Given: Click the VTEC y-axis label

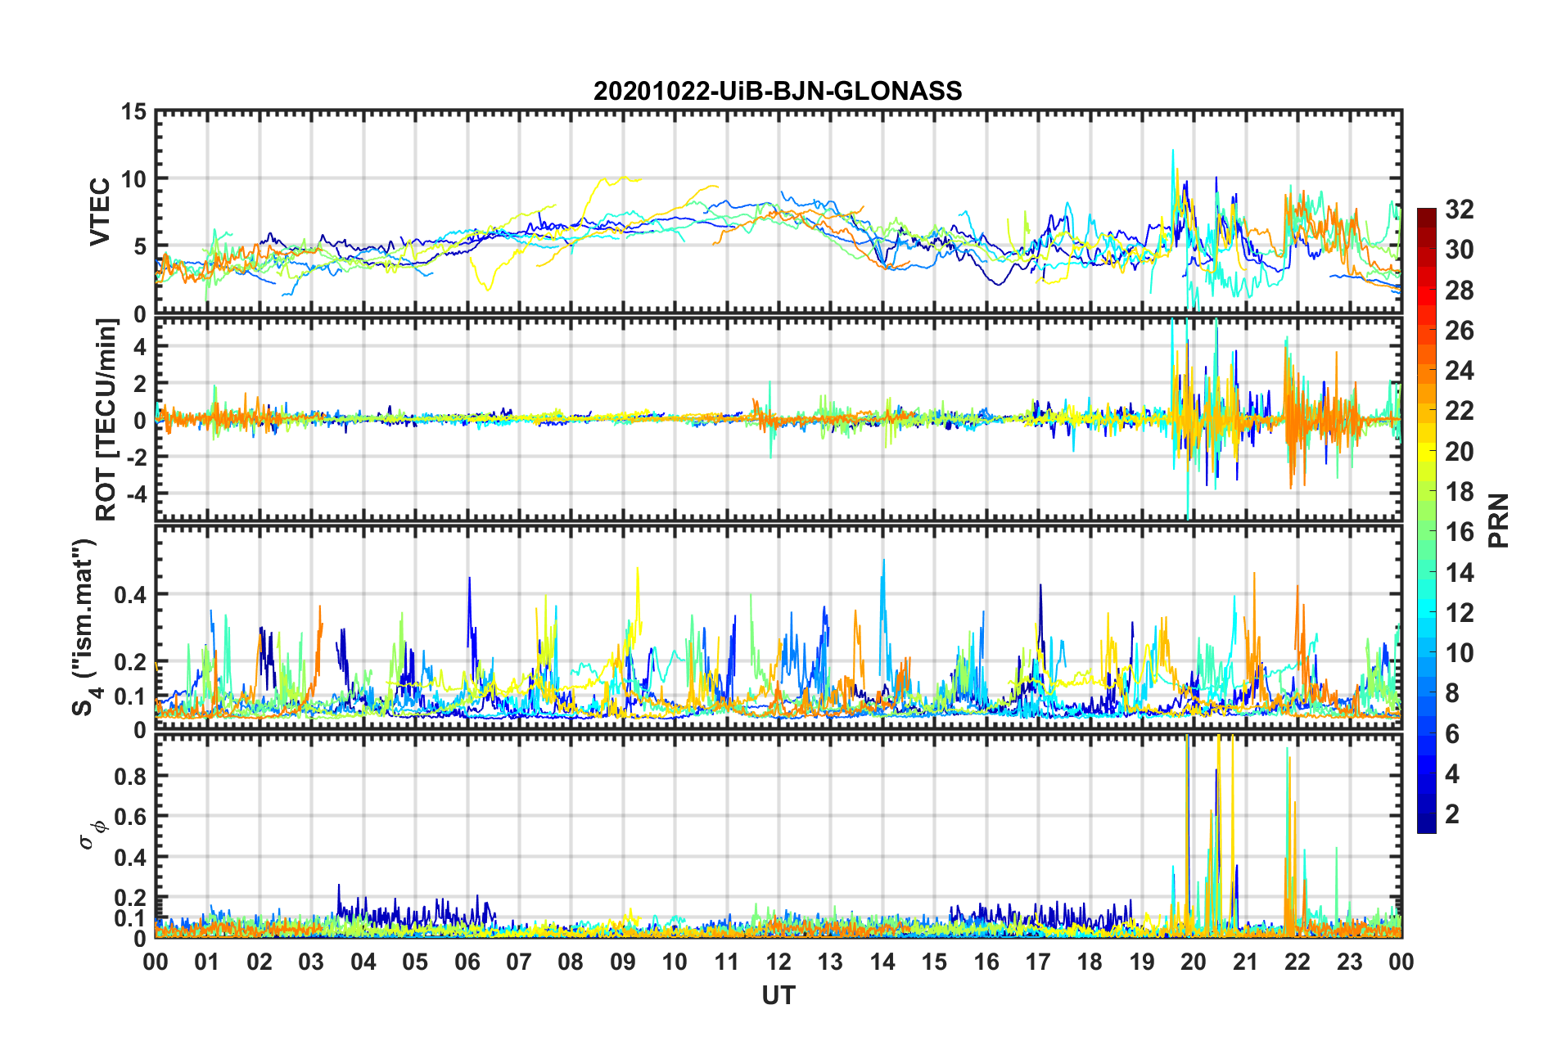Looking at the screenshot, I should point(100,212).
